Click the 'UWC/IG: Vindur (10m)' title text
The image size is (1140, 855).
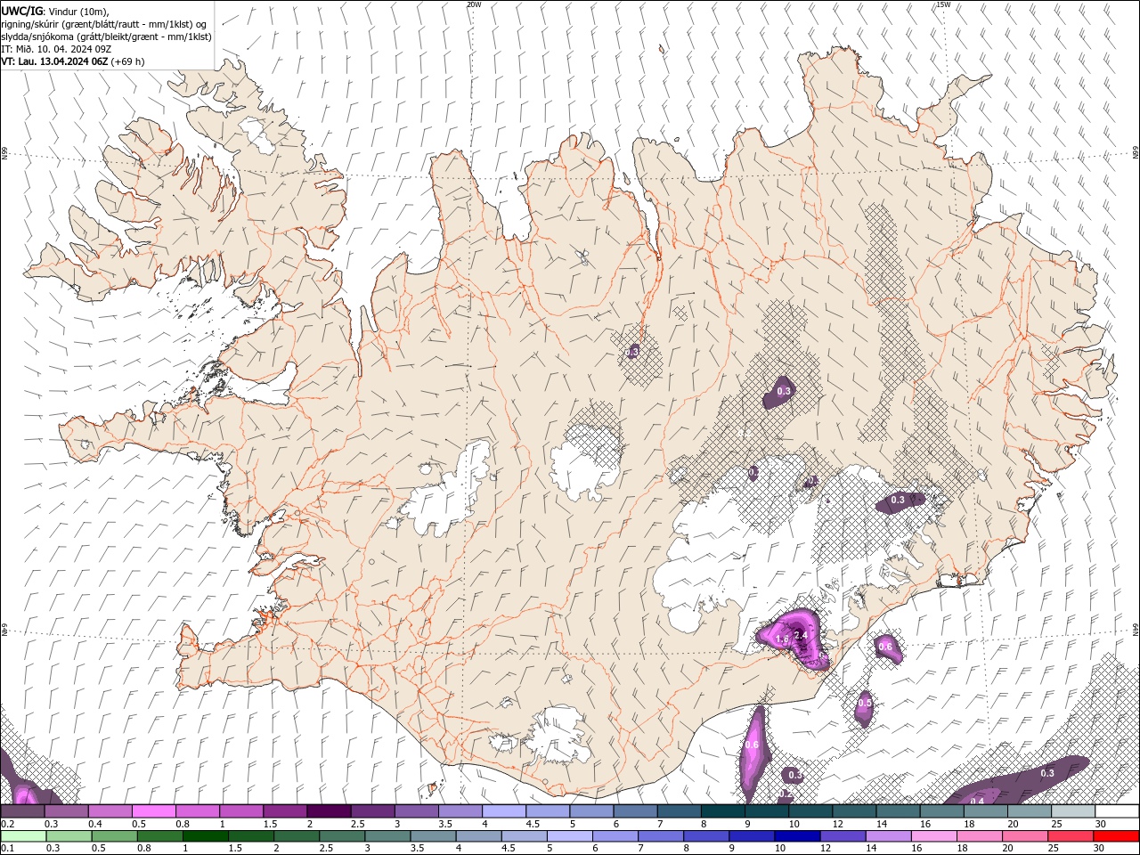point(54,11)
